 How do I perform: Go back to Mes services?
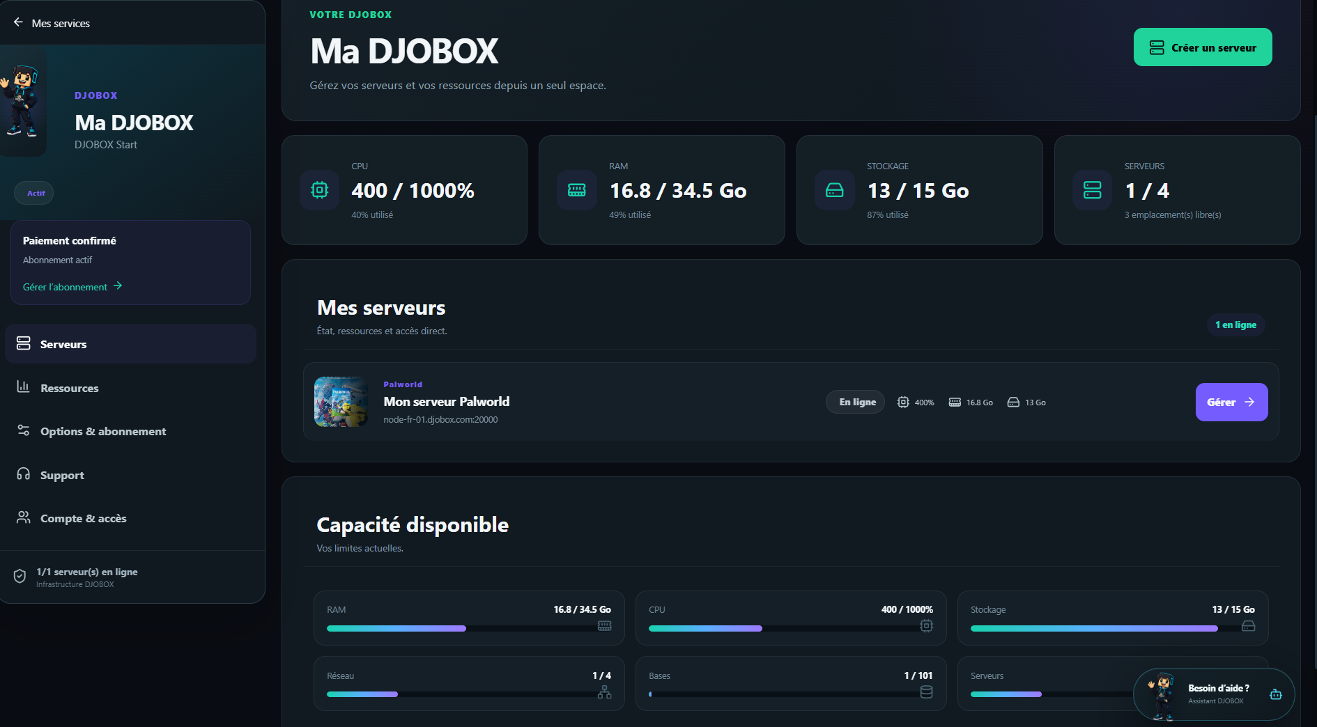52,23
